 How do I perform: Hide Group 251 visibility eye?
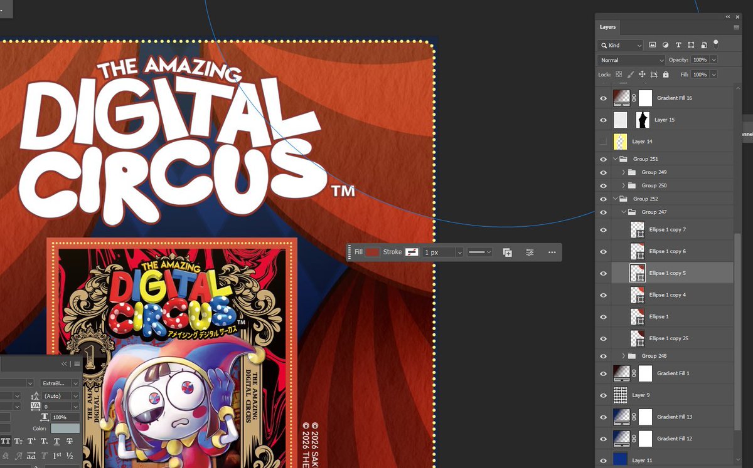[x=603, y=159]
